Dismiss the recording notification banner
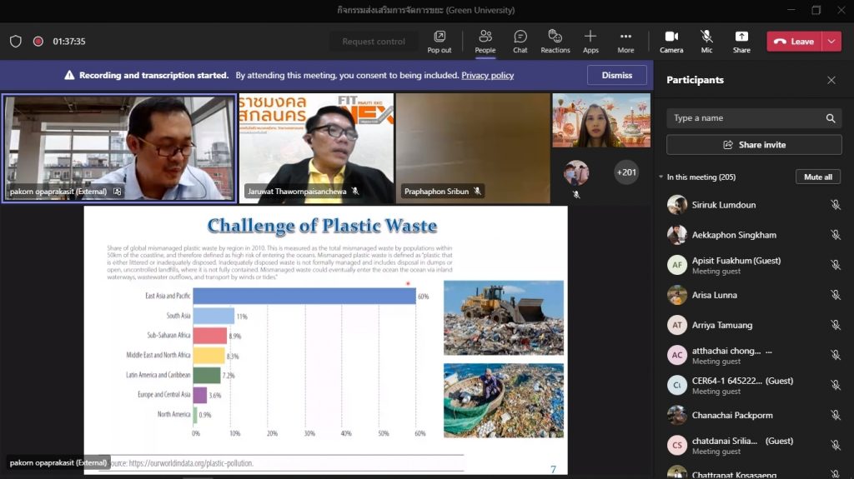This screenshot has width=854, height=479. (616, 75)
